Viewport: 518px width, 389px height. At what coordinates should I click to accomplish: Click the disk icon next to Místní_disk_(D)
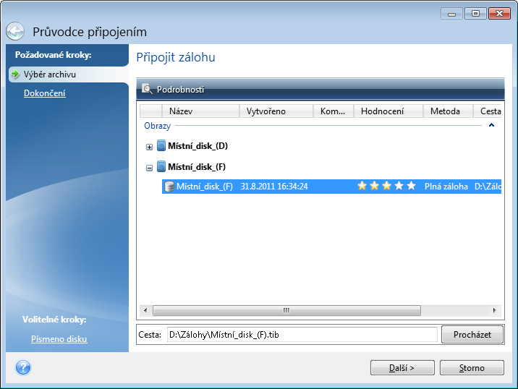[161, 145]
